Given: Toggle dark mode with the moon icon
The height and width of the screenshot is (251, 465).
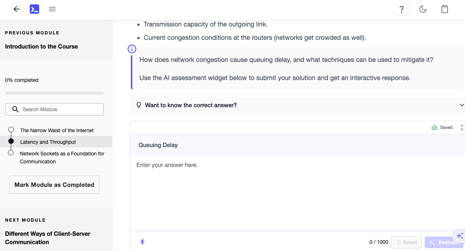Looking at the screenshot, I should pyautogui.click(x=423, y=9).
